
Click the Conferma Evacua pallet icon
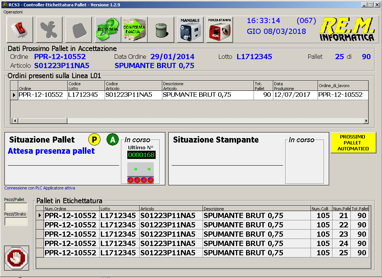pyautogui.click(x=134, y=30)
